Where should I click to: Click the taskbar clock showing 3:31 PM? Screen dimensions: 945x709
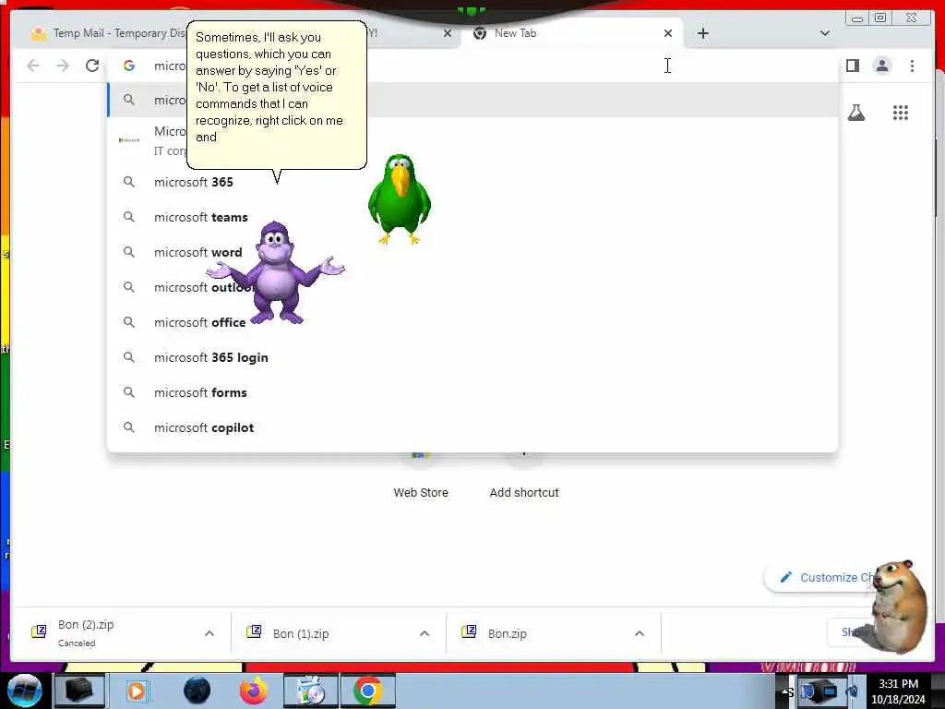click(x=898, y=691)
